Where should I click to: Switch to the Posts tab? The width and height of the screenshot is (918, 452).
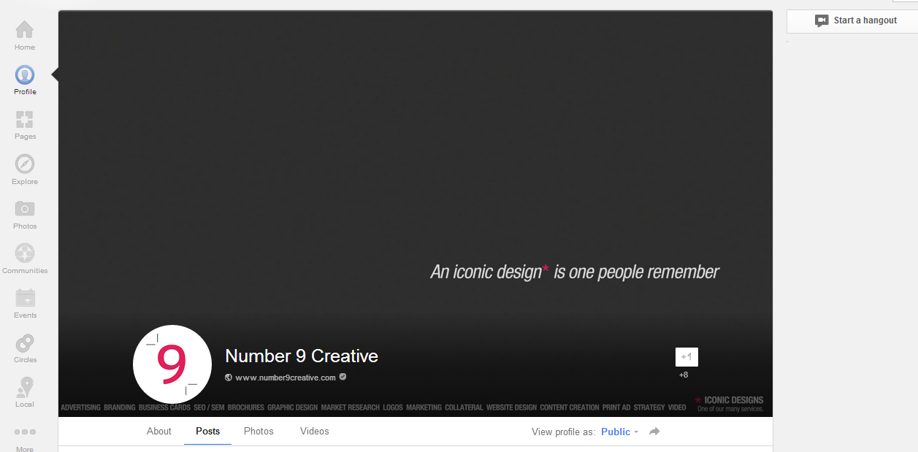click(x=207, y=432)
